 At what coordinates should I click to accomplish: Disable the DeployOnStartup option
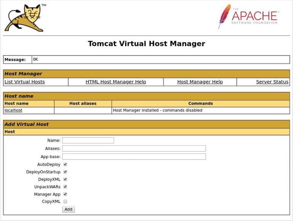point(65,172)
